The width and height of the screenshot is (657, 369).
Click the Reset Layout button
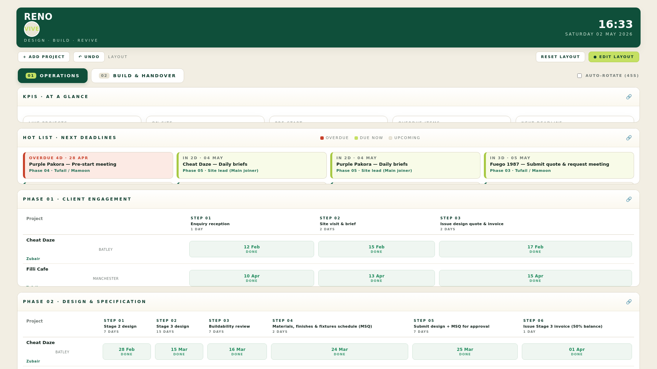point(561,57)
